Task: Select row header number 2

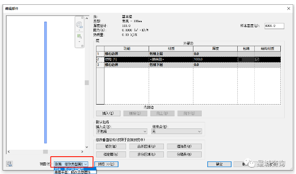Action: coord(100,59)
